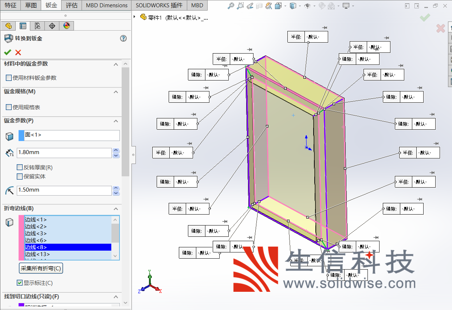Click the Zoom to Fit icon

(231, 6)
